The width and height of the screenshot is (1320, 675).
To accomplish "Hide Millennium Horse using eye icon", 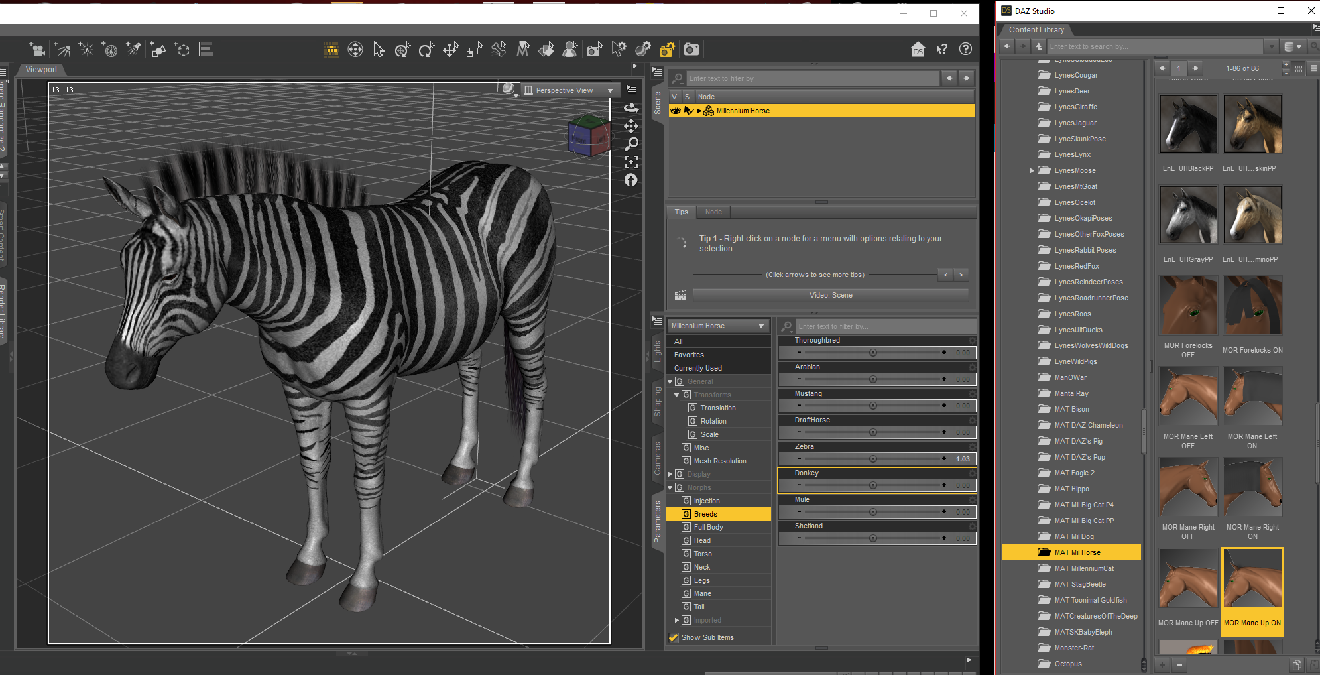I will point(676,111).
